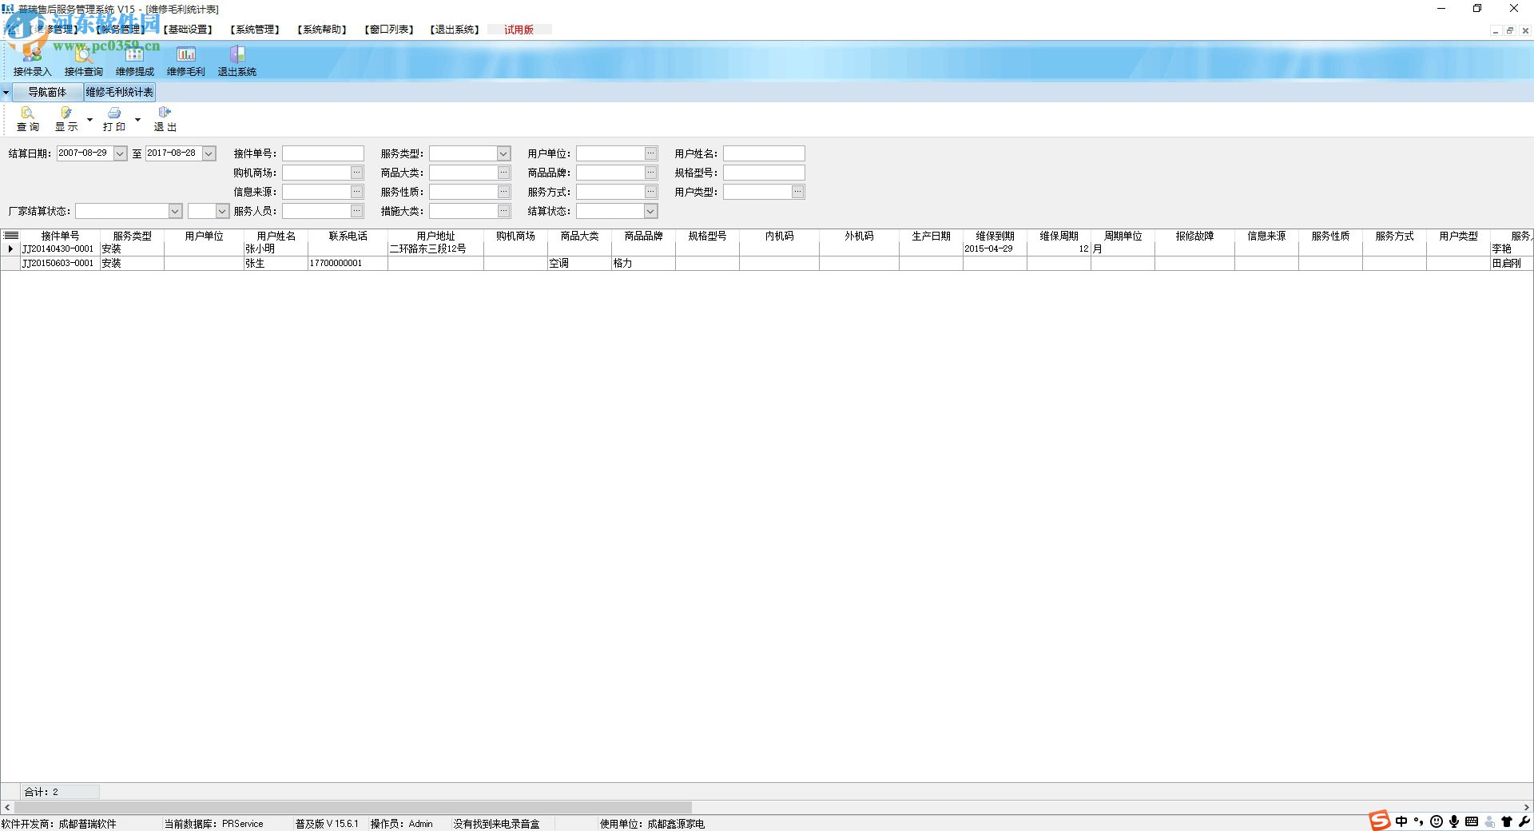Click the 联系电话 column header
This screenshot has height=831, width=1534.
tap(348, 236)
